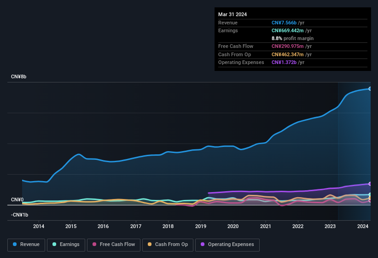Click the CN¥8b y-axis label

(19, 76)
